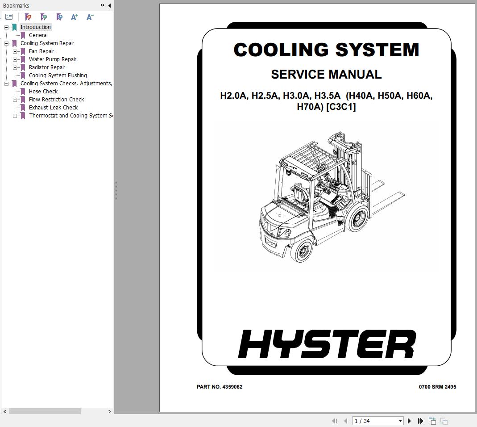Jump to the last page
This screenshot has height=427, width=477.
pyautogui.click(x=420, y=421)
